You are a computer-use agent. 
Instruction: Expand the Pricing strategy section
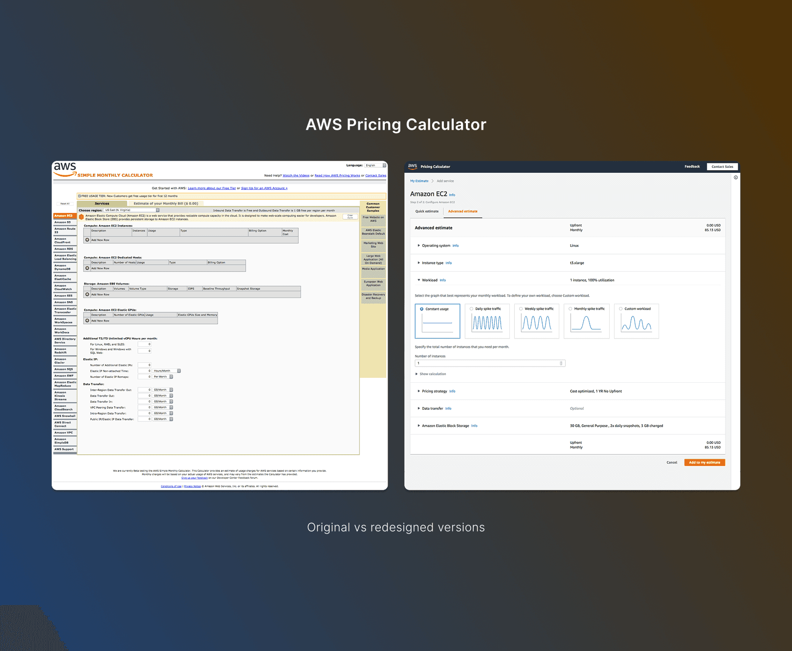[418, 391]
